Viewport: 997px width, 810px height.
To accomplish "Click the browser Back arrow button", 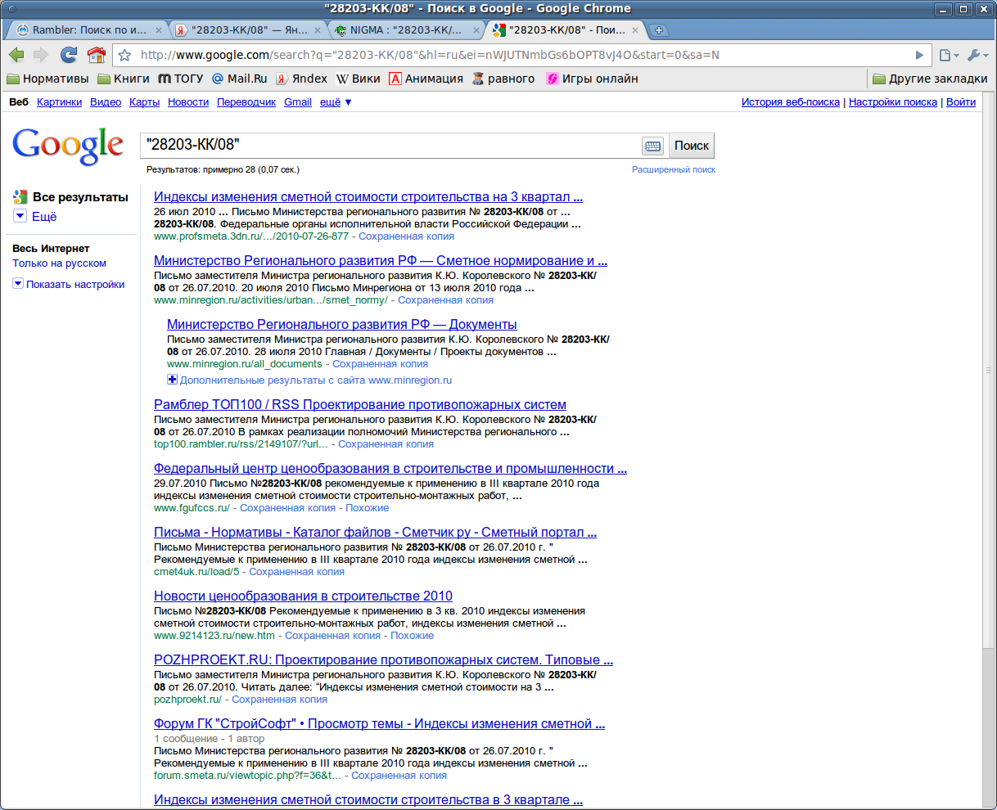I will [x=16, y=55].
